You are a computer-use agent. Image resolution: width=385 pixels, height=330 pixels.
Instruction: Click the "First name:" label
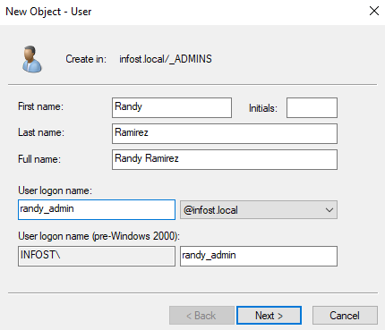40,106
